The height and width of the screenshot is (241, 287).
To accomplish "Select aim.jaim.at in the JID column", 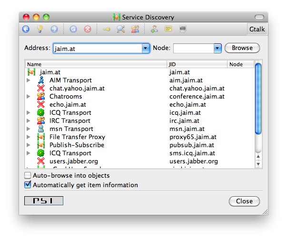I will pyautogui.click(x=186, y=80).
